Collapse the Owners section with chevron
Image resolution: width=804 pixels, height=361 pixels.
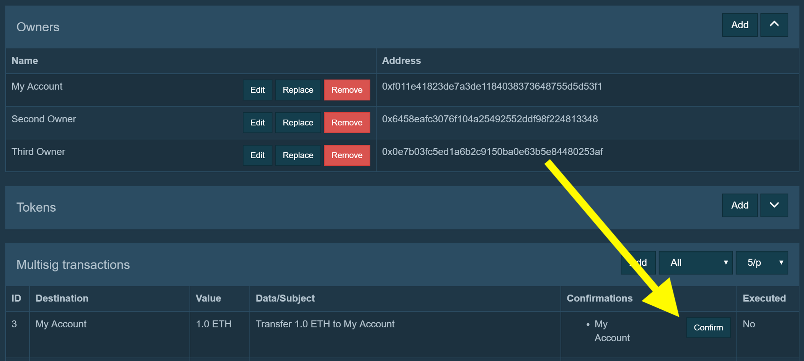(x=774, y=25)
